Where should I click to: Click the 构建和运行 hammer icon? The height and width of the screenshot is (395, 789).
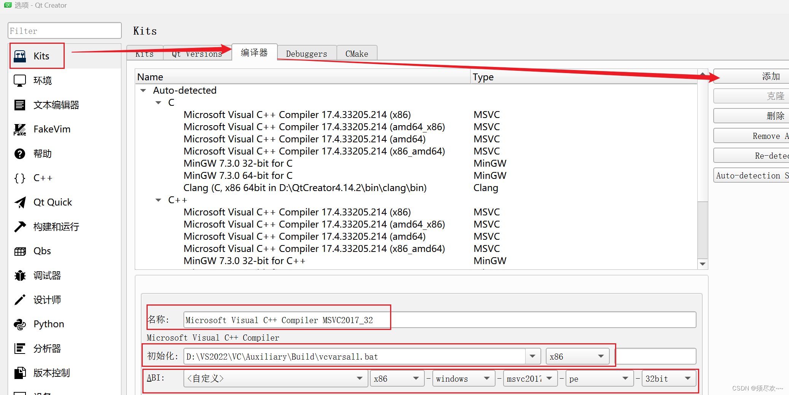click(20, 227)
